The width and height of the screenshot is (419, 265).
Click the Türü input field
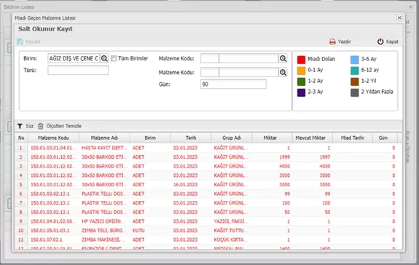click(x=78, y=70)
